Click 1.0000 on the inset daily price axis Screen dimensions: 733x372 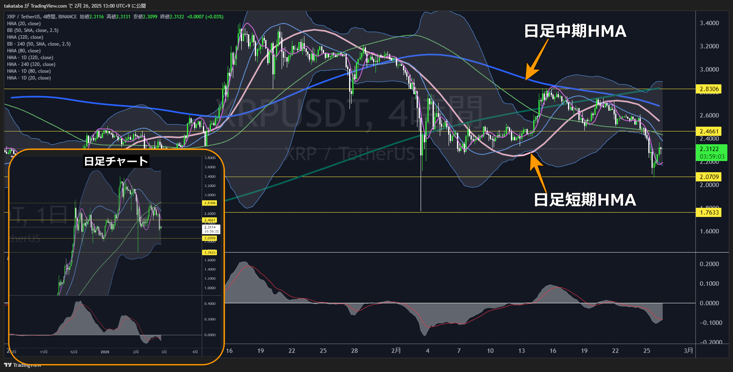coord(210,288)
